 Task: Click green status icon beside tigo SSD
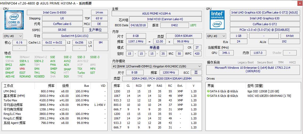point(208,91)
